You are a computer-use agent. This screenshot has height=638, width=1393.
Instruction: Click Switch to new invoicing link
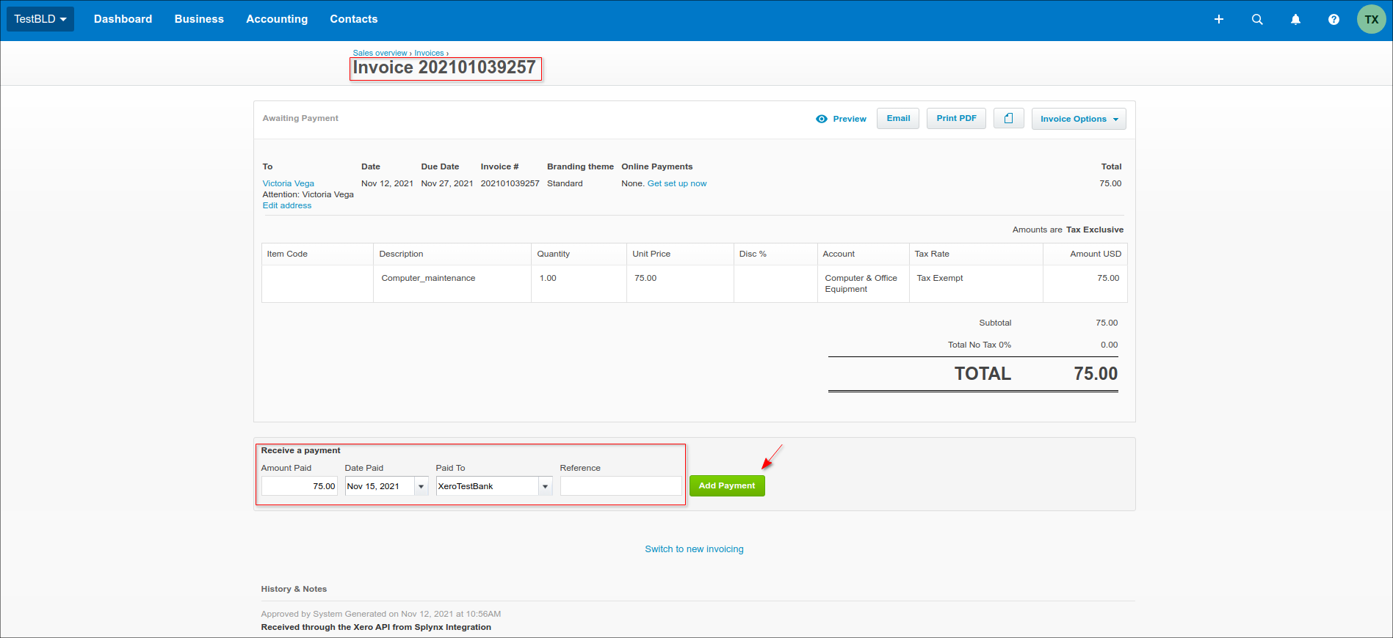(694, 549)
